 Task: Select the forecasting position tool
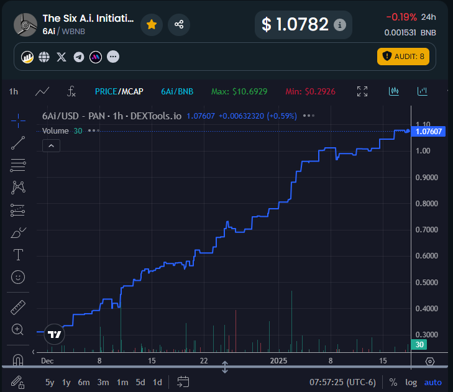[18, 210]
